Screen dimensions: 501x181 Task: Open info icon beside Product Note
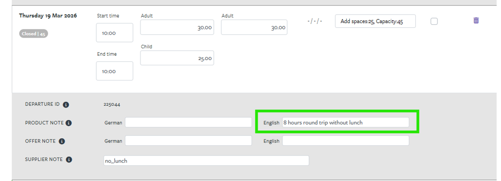tap(68, 123)
